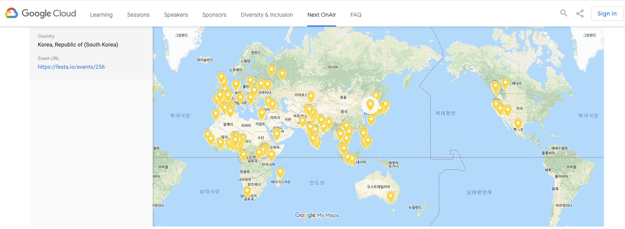The image size is (625, 229).
Task: Open the Speakers section
Action: (176, 15)
